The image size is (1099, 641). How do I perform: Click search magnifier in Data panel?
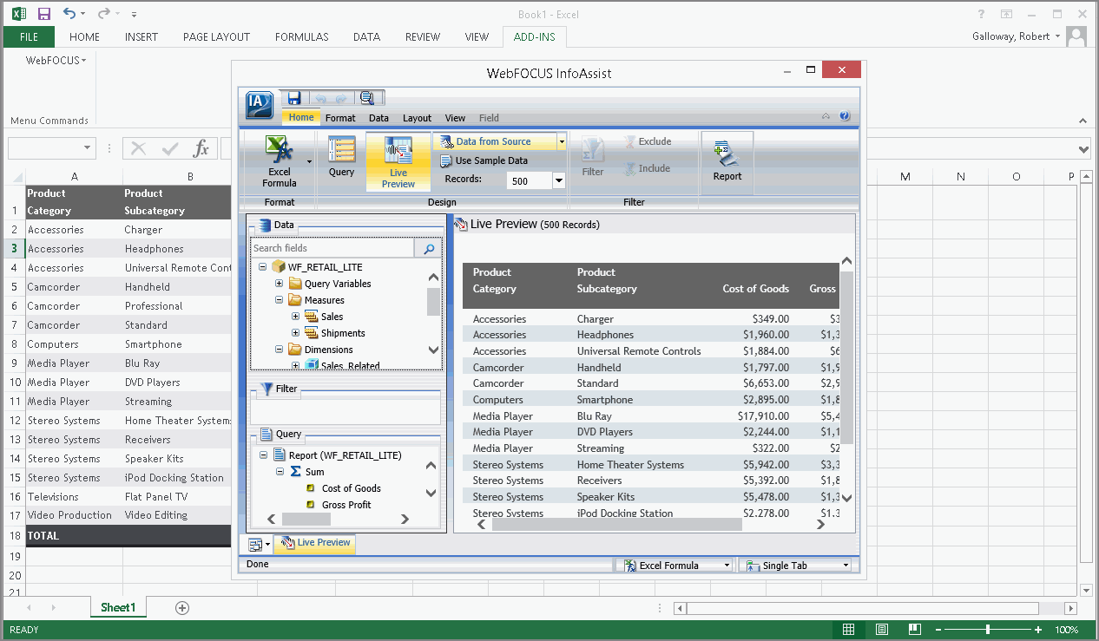[429, 249]
